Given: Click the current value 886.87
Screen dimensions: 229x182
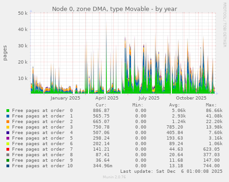Looking at the screenshot, I should tap(101, 111).
